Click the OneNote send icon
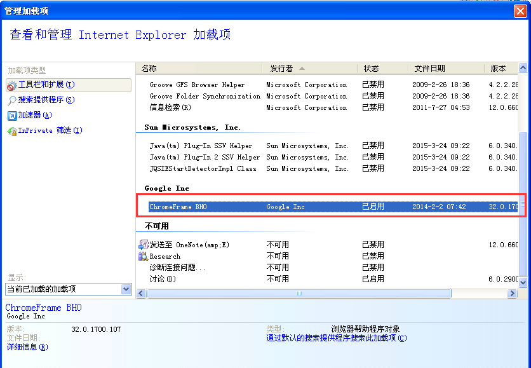This screenshot has height=368, width=531. (x=144, y=244)
